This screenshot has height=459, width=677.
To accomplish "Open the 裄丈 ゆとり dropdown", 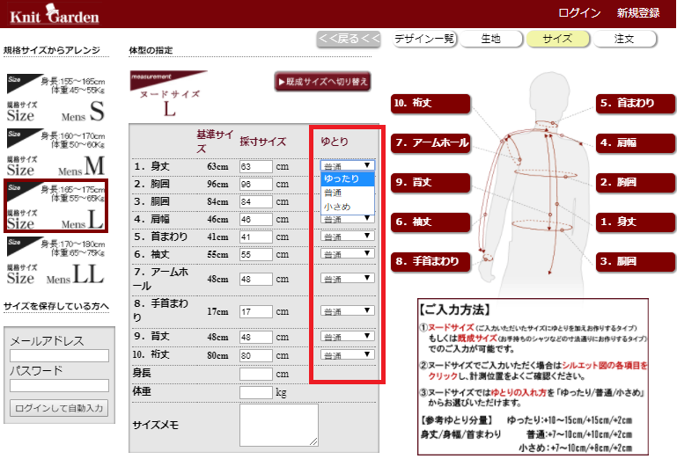I will (347, 355).
